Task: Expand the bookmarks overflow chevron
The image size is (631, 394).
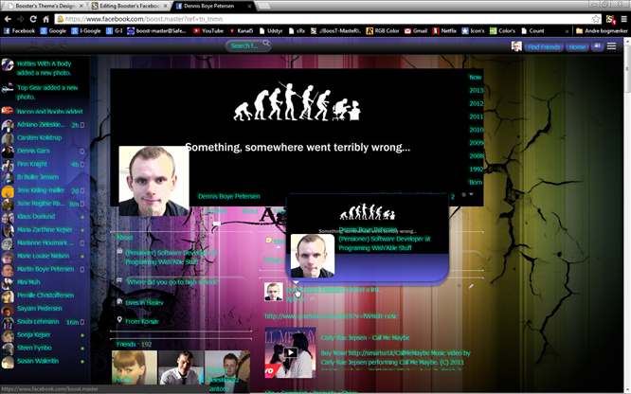Action: 567,30
